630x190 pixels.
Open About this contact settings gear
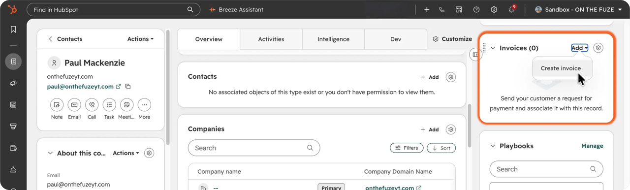coord(149,153)
